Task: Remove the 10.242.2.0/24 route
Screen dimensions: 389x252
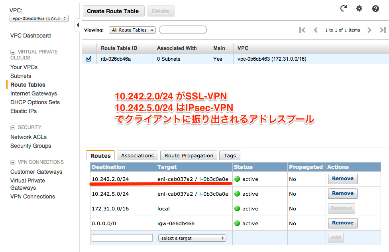Action: 342,179
